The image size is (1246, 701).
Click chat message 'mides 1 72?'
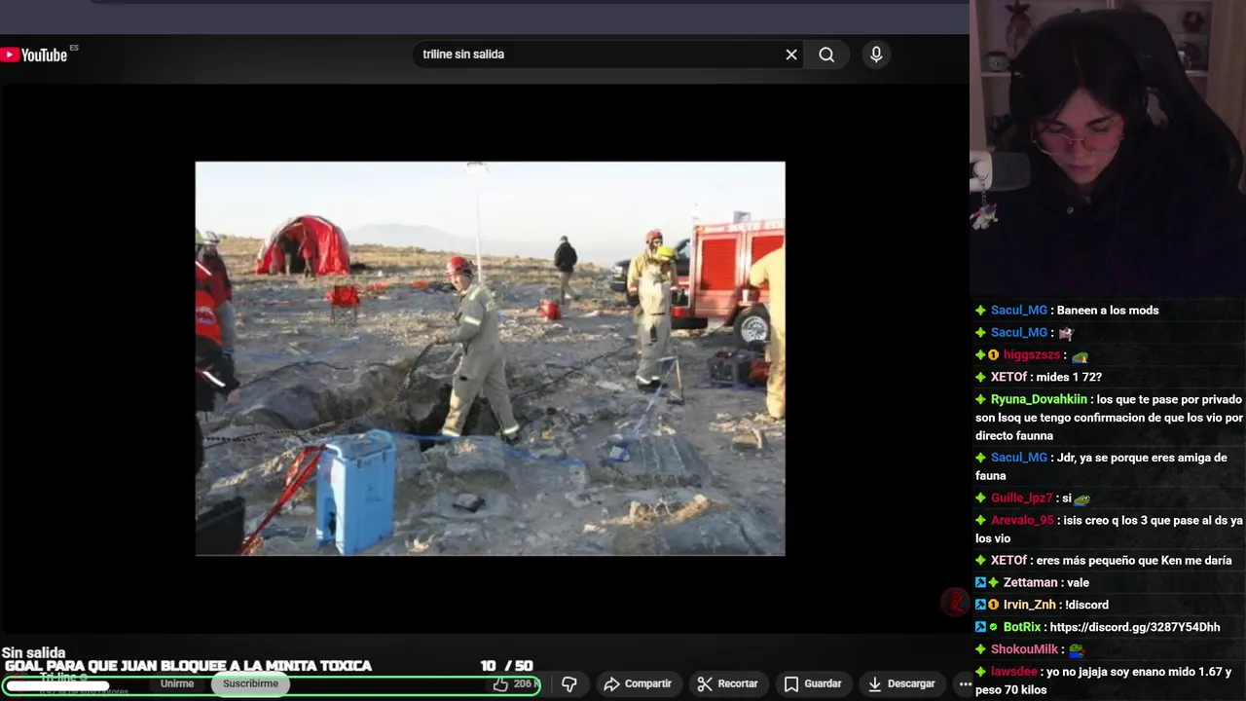click(x=1069, y=378)
